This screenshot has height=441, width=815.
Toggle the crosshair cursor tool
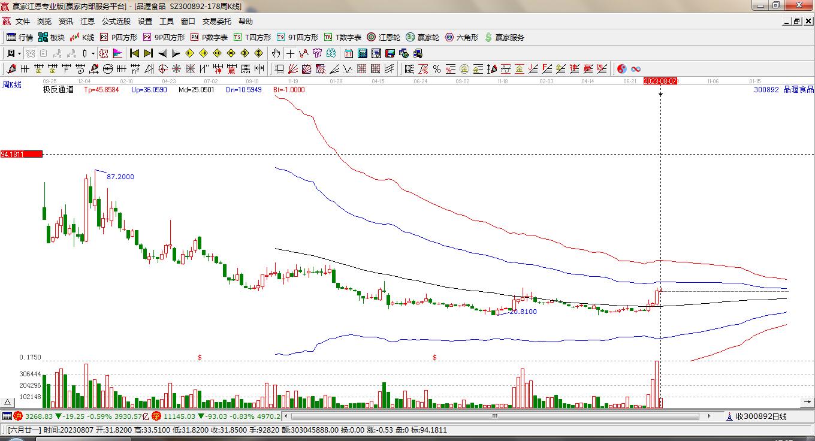pos(290,53)
